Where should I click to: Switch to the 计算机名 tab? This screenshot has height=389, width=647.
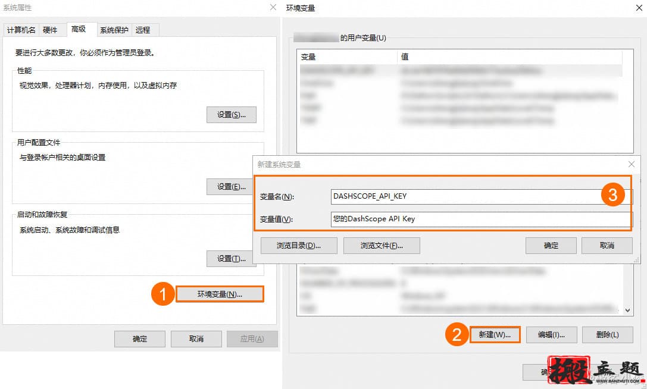21,30
